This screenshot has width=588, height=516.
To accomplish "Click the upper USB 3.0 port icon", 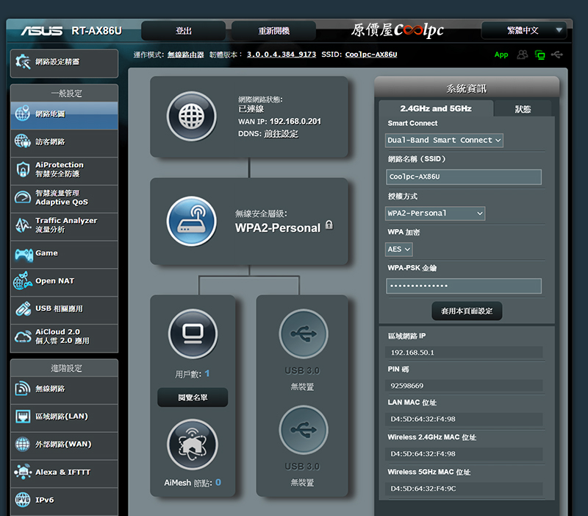I will coord(304,333).
